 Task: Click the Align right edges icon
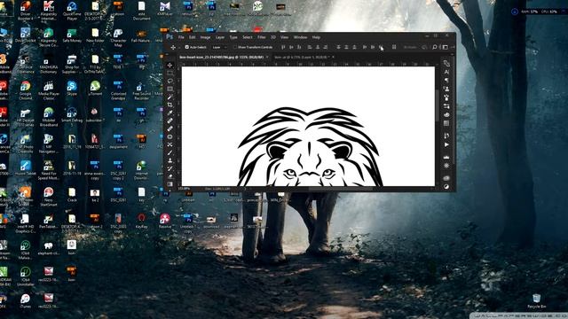[326, 47]
